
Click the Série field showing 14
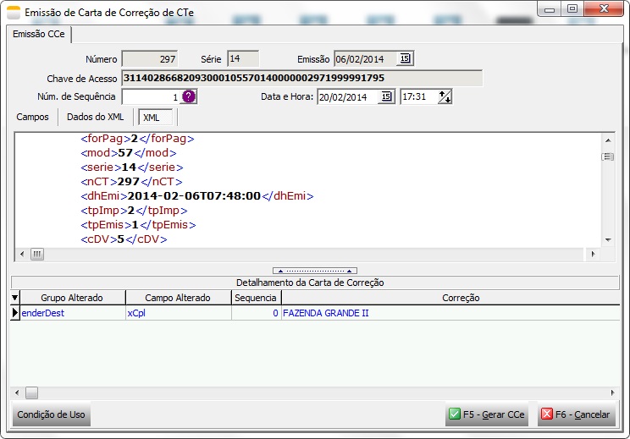243,58
